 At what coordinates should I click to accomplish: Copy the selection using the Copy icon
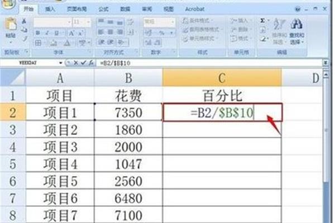[25, 30]
